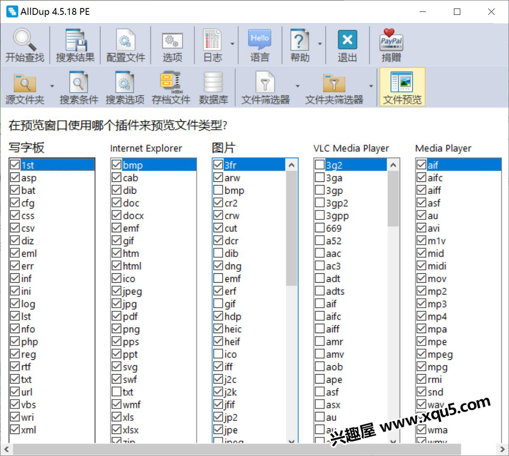Open the 配置文件 toolbar icon
The width and height of the screenshot is (509, 456).
tap(125, 40)
